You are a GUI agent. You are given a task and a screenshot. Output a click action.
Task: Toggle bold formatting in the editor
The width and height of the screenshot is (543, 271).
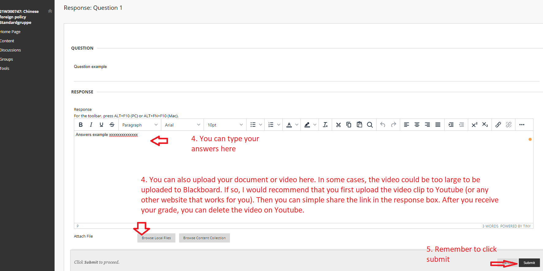tap(81, 125)
